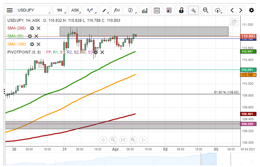Remove the SMA (55) indicator
Viewport: 260px width, 167px height.
pos(36,36)
